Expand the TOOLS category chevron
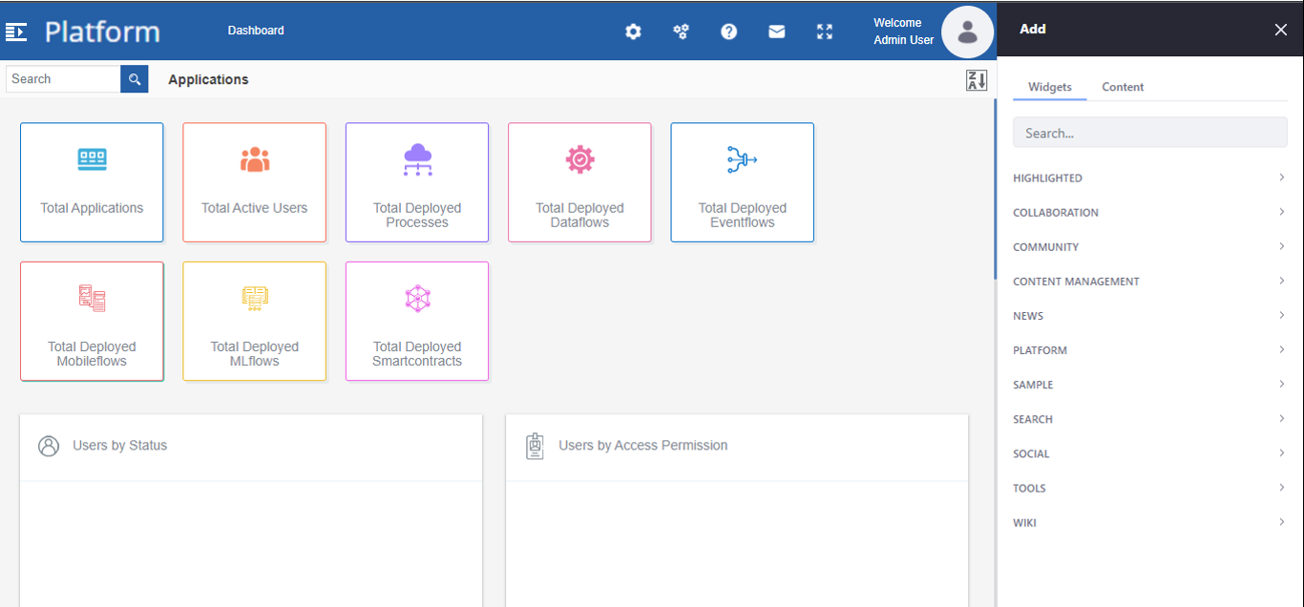 [1282, 487]
